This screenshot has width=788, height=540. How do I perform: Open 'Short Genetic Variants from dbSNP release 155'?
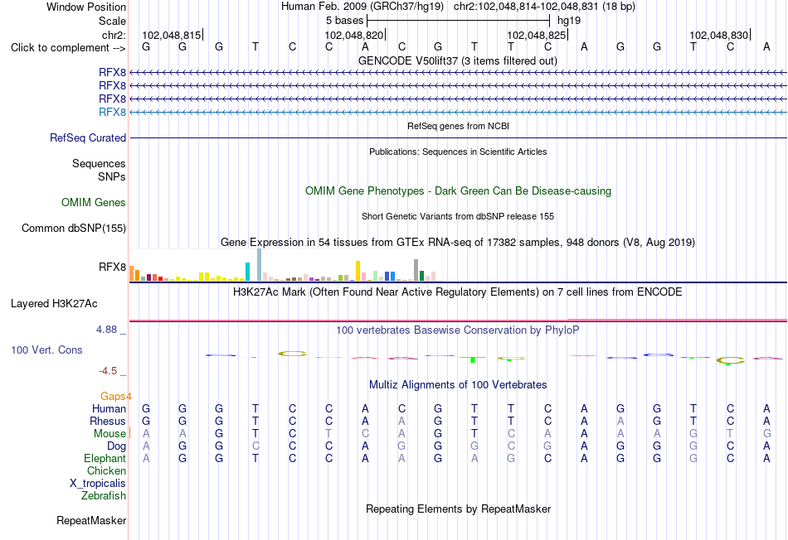coord(458,216)
